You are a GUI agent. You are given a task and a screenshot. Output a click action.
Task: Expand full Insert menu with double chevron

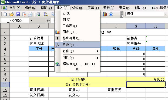click(x=77, y=69)
